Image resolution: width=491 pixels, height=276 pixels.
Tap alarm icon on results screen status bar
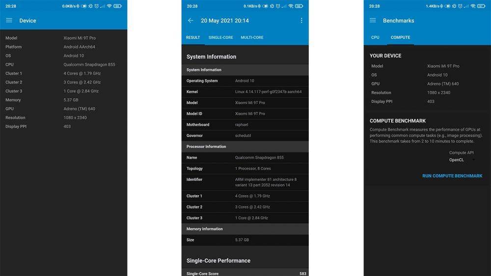(x=278, y=6)
